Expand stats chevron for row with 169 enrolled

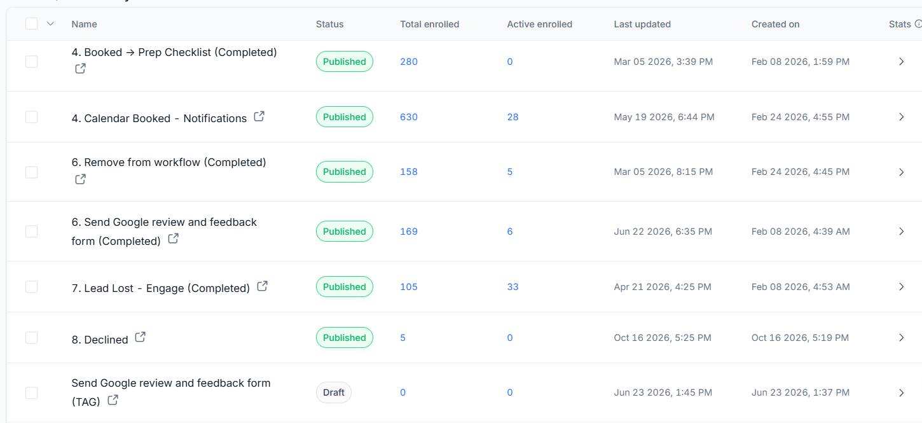point(901,232)
